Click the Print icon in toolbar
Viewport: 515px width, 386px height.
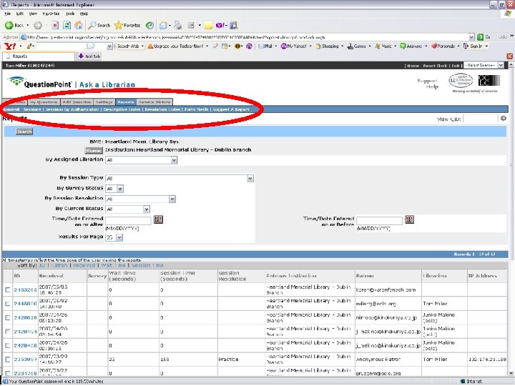click(x=177, y=25)
